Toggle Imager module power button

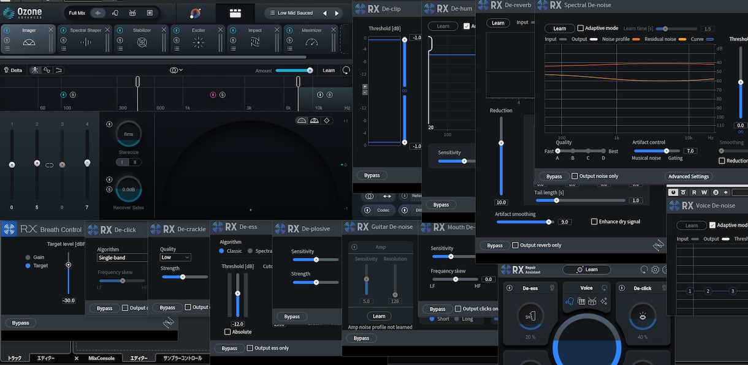coord(7,30)
